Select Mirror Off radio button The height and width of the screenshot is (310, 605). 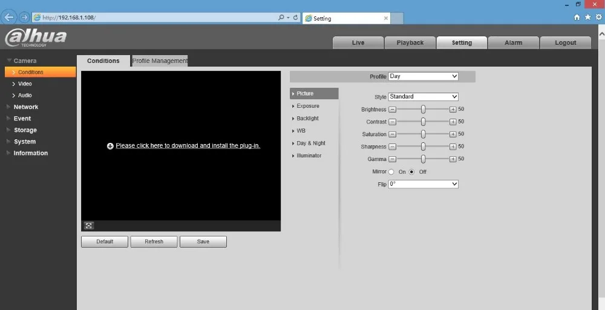(411, 172)
